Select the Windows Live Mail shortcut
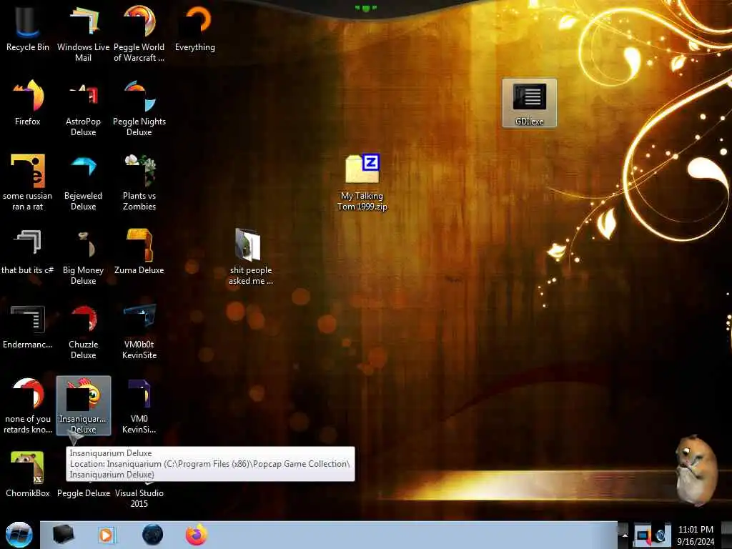The width and height of the screenshot is (732, 549). coord(83,34)
